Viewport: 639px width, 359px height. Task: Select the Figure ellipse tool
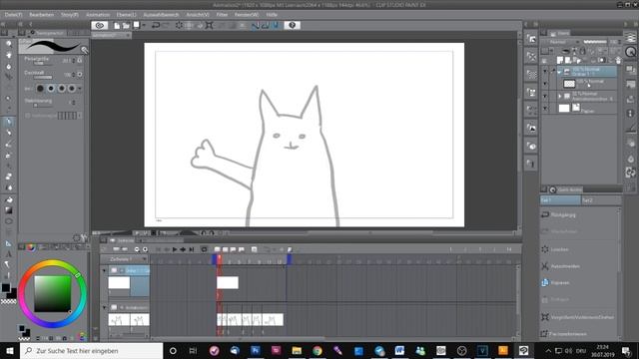9,221
